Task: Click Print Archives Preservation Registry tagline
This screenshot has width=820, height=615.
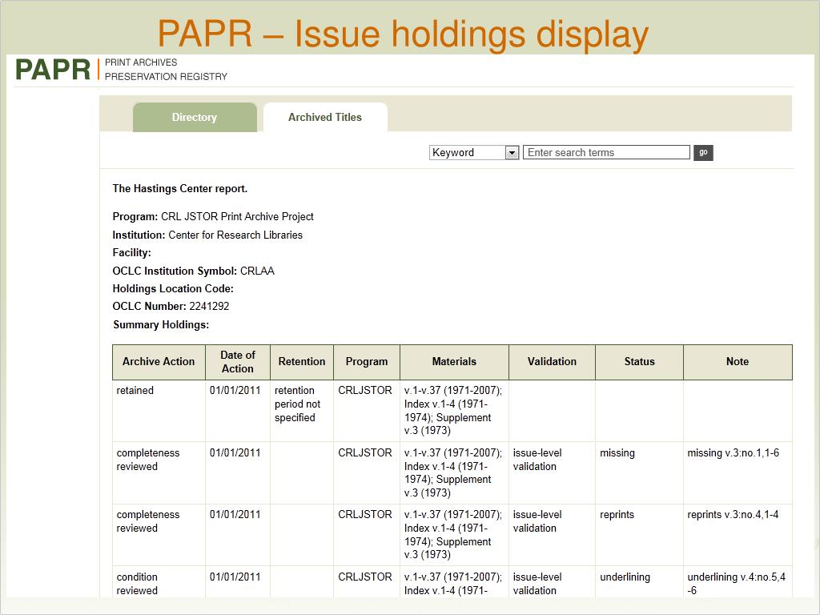Action: [x=166, y=70]
